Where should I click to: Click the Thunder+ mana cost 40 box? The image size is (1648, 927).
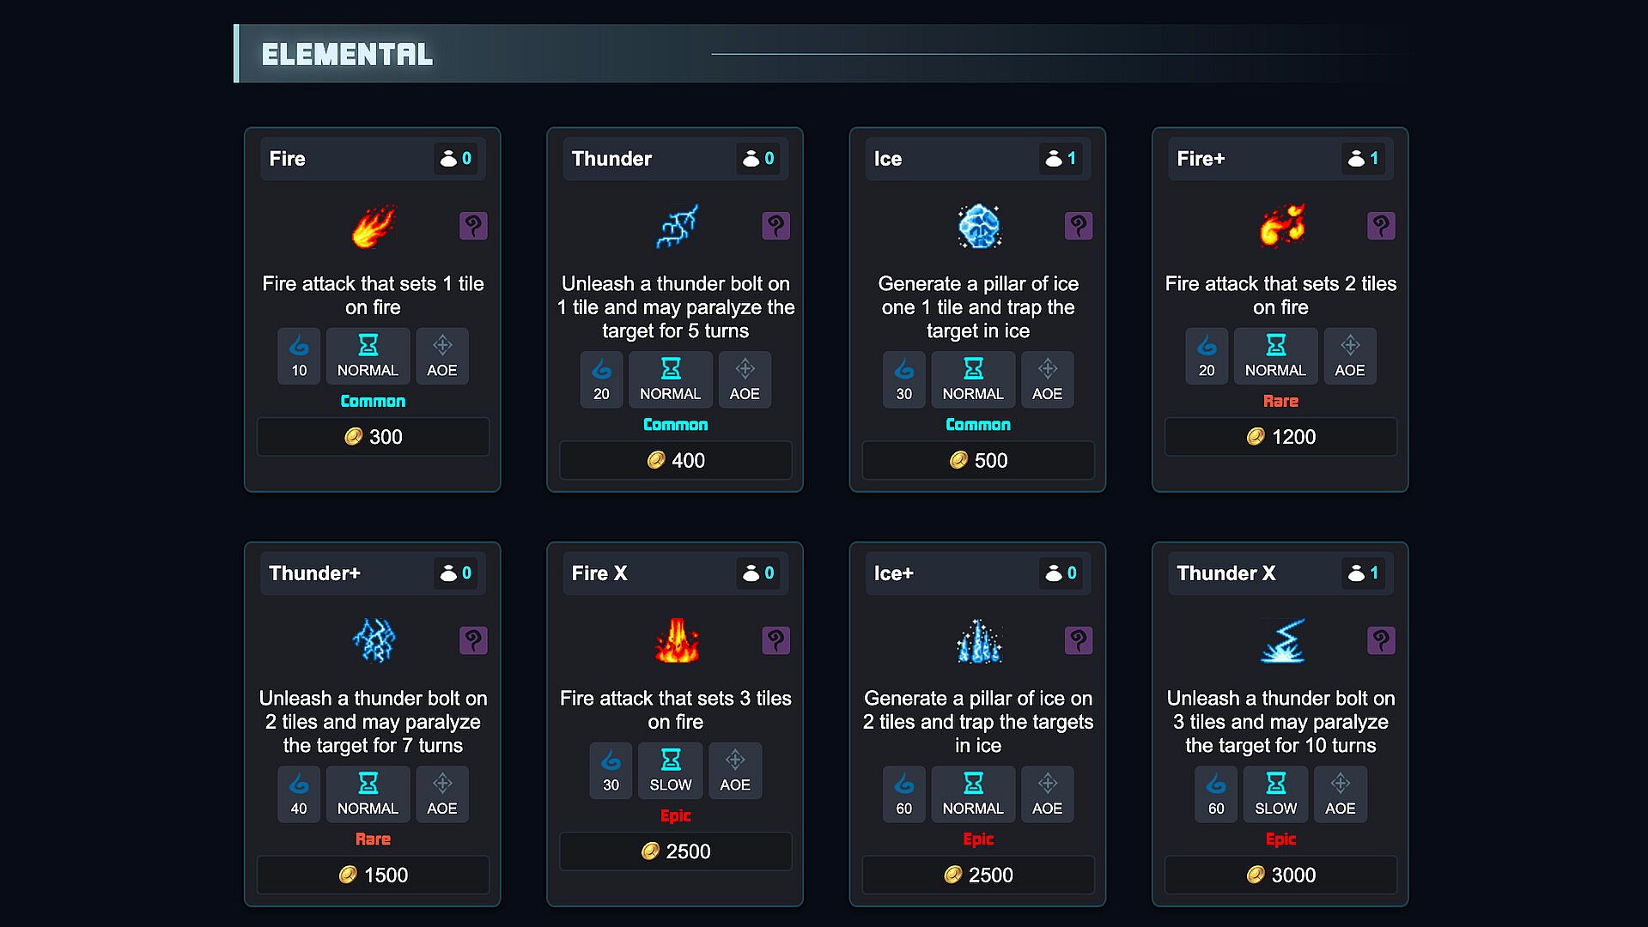click(299, 794)
